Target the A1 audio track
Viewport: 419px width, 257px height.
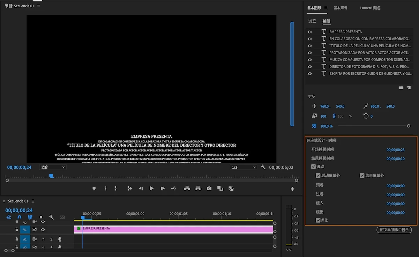(25, 240)
